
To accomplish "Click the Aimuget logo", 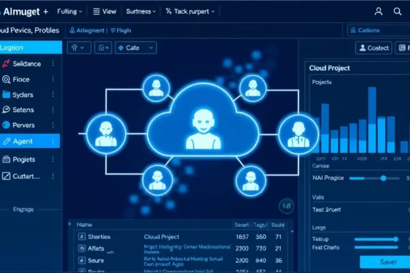I will click(21, 12).
